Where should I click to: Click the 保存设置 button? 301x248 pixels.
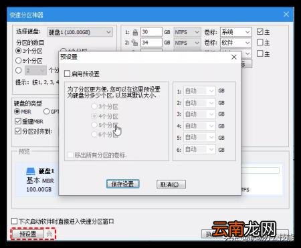[x=123, y=184]
